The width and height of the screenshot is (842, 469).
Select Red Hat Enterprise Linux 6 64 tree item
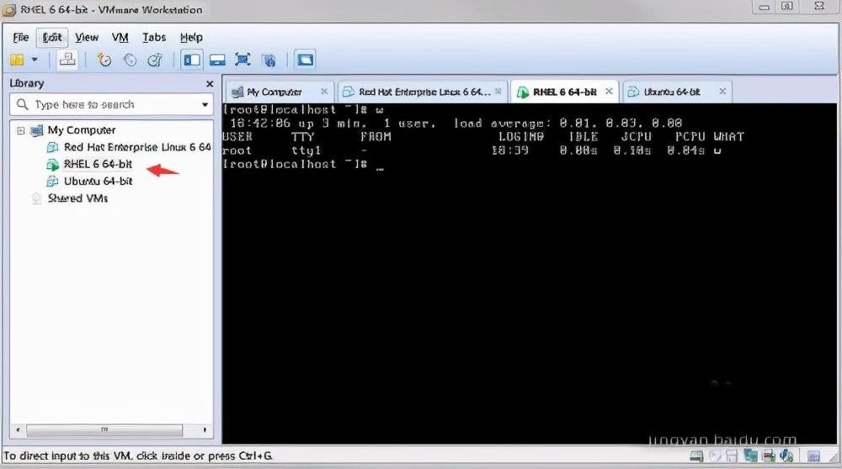point(137,147)
